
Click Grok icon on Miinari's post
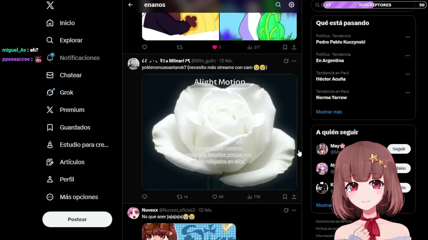[286, 61]
